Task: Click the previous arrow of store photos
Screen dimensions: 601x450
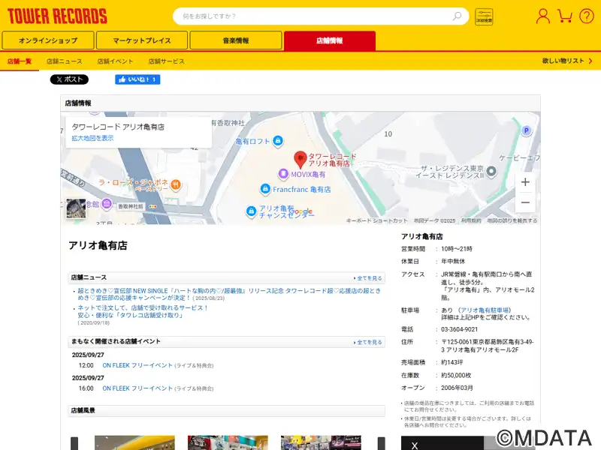Action: click(74, 443)
